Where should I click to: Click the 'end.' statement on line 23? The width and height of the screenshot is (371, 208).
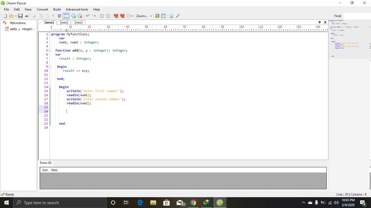pos(63,124)
